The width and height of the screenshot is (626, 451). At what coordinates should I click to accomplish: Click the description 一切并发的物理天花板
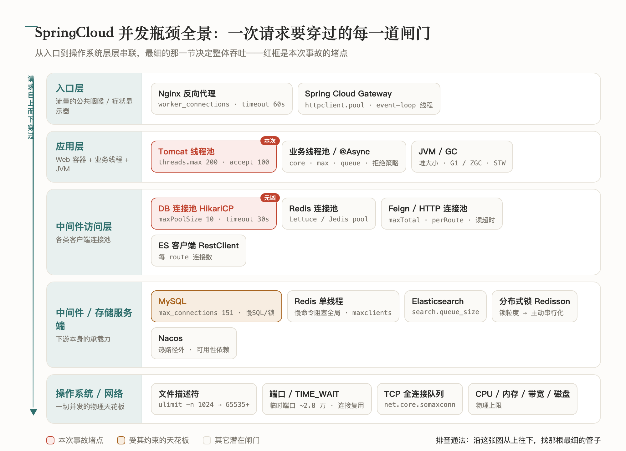tap(90, 407)
